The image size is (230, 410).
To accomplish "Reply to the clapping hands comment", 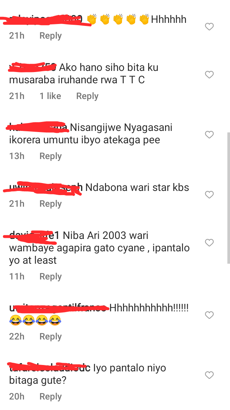I will coord(51,36).
